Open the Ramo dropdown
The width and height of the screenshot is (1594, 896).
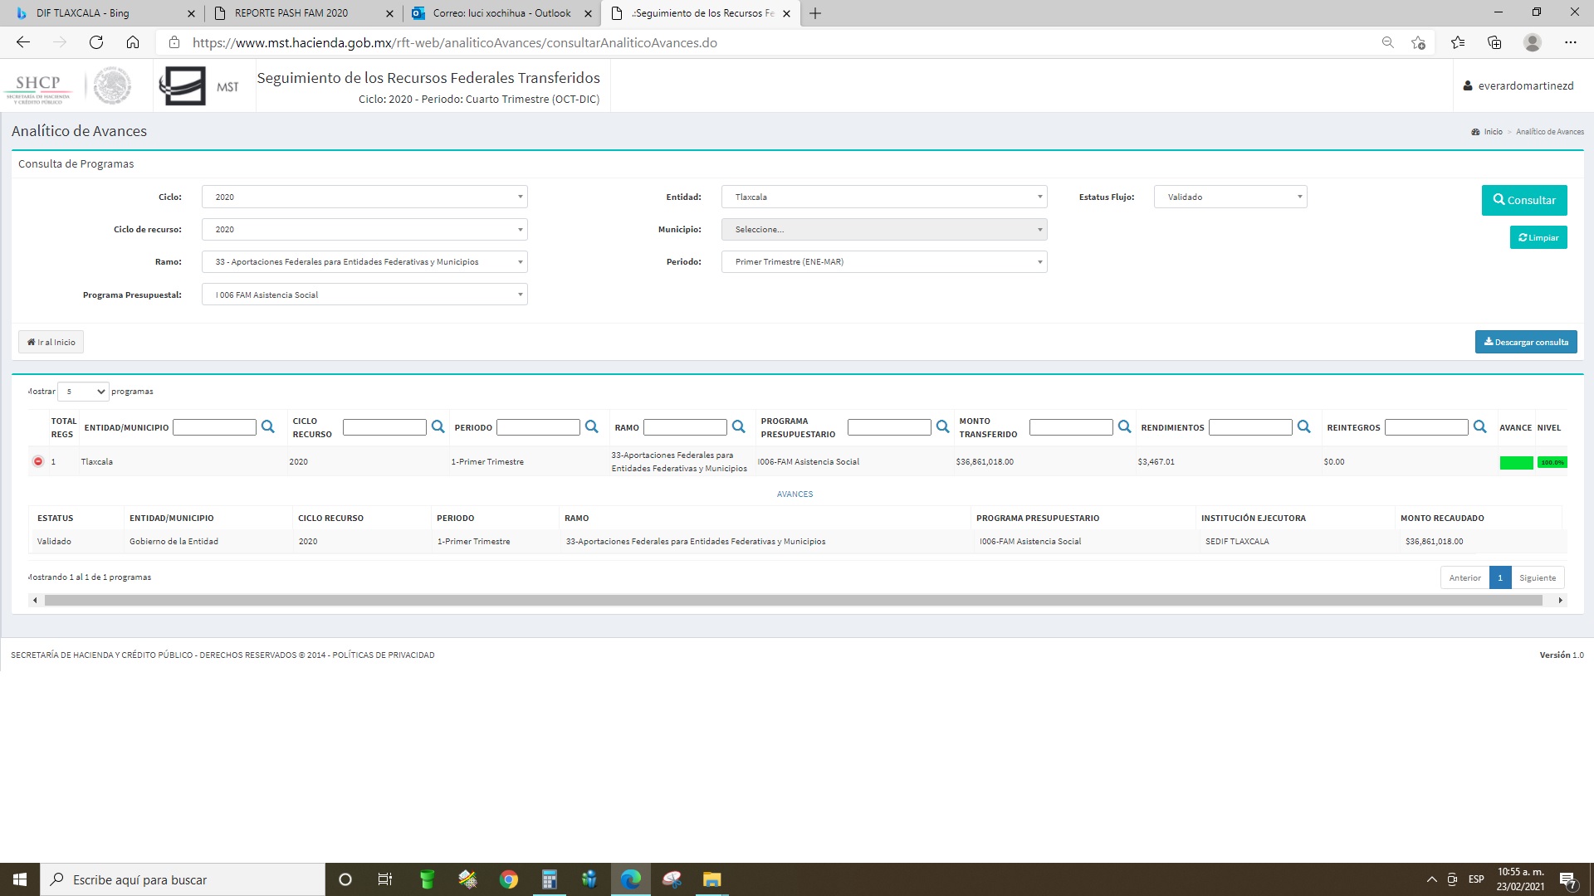364,262
